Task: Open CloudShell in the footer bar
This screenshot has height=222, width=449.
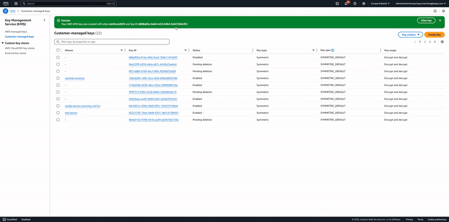Action: [x=10, y=219]
